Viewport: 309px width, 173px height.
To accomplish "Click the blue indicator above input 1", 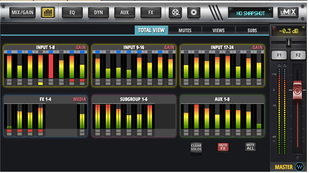I will coord(9,52).
